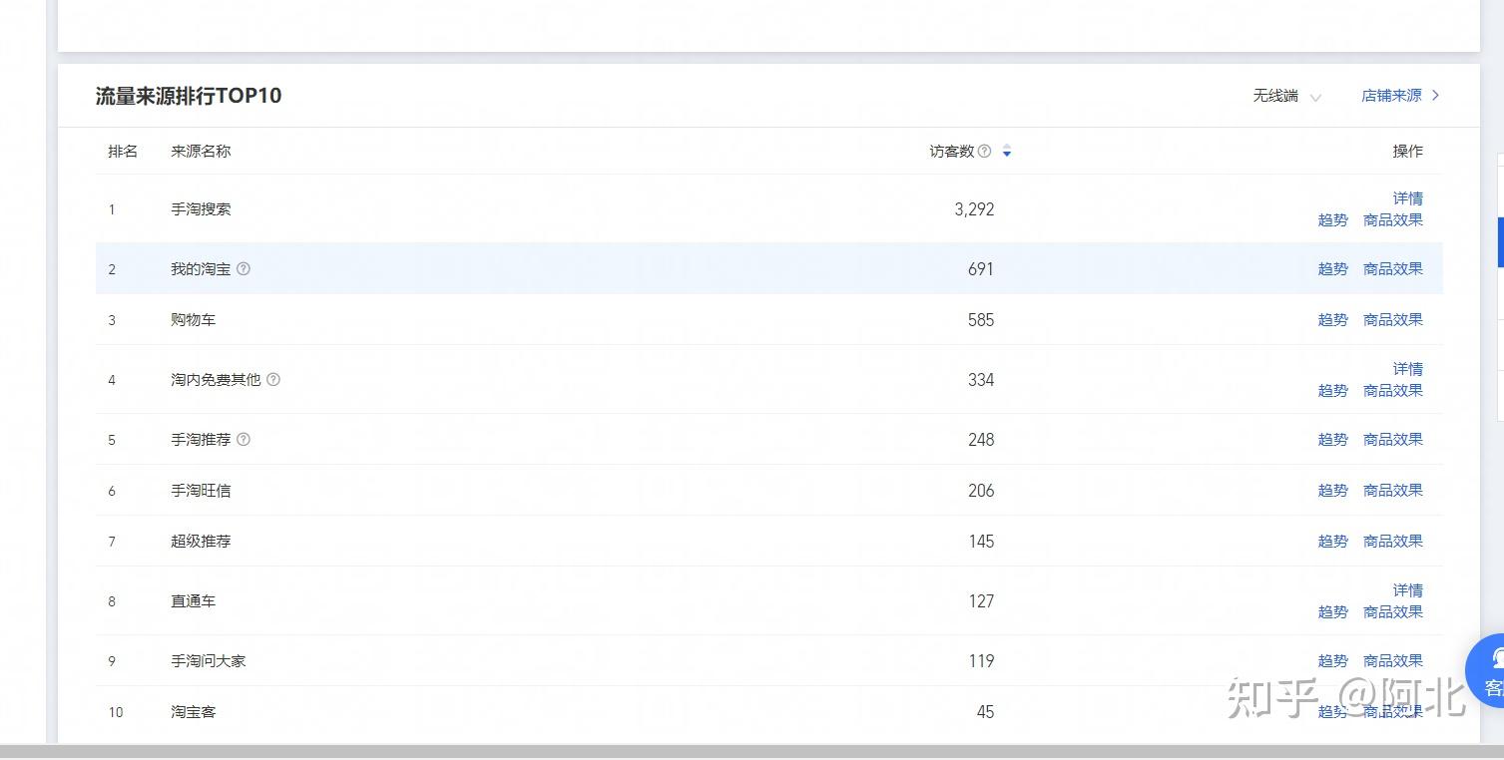Expand the 无线端 device dropdown
Viewport: 1504px width, 760px height.
(1287, 97)
